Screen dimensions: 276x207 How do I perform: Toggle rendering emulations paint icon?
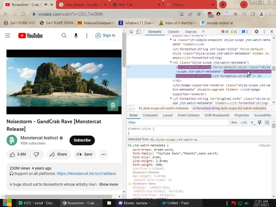(260, 123)
